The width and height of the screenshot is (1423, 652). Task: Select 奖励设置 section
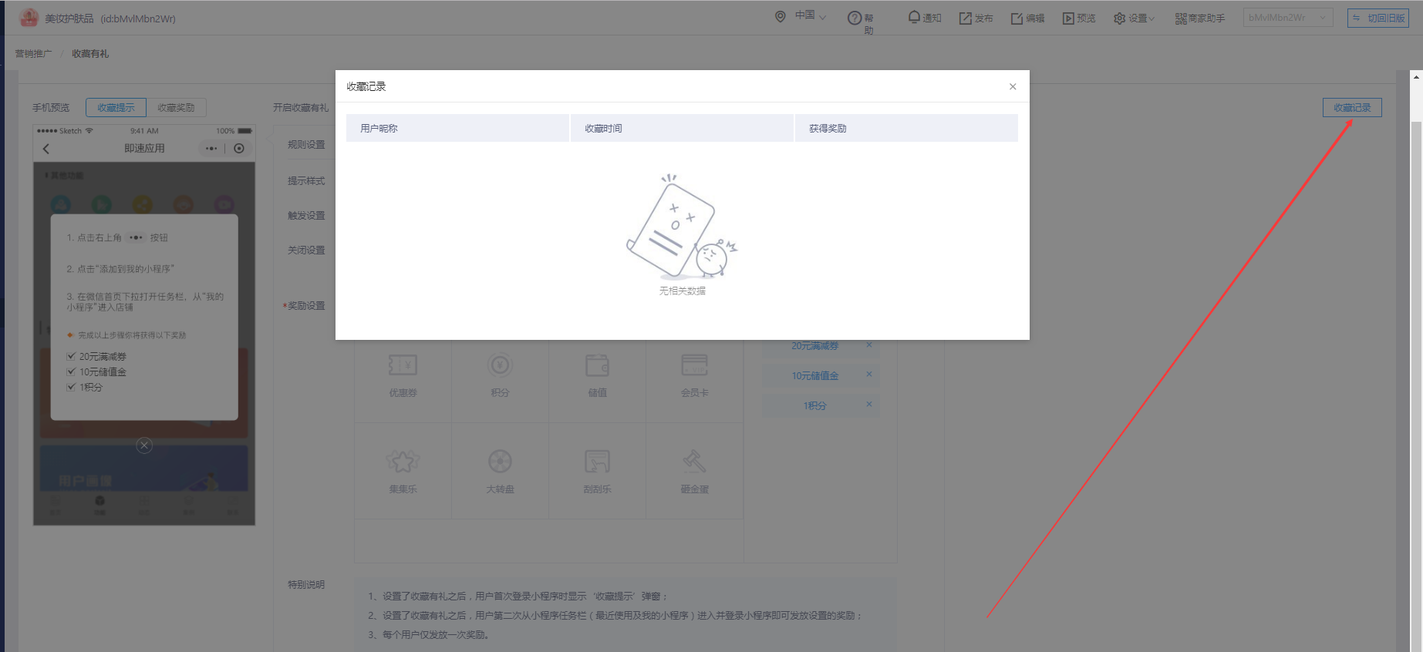coord(306,306)
